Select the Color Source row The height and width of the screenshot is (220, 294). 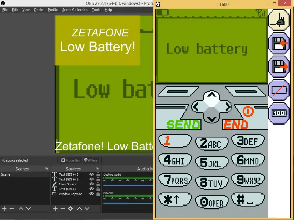[76, 184]
